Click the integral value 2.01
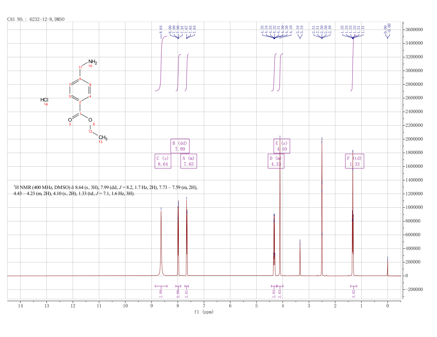 pyautogui.click(x=186, y=294)
